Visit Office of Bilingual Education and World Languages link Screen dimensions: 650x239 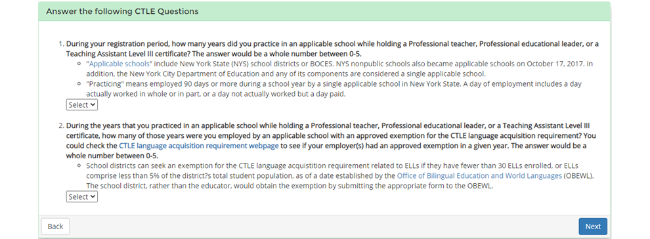pyautogui.click(x=480, y=175)
